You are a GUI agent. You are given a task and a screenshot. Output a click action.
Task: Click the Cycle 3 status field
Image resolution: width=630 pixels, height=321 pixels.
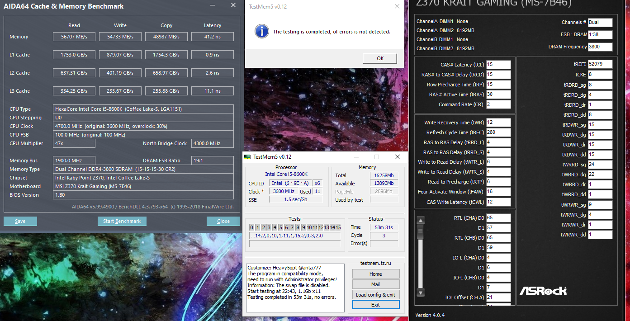click(384, 236)
